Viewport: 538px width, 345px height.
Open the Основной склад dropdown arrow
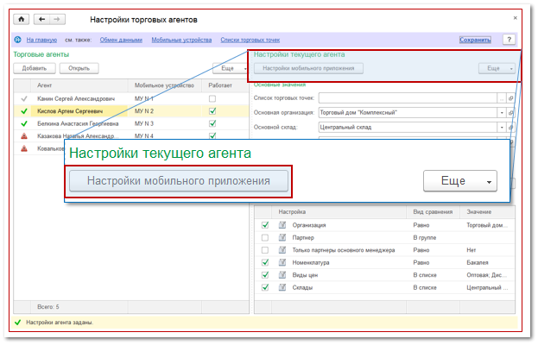click(501, 127)
